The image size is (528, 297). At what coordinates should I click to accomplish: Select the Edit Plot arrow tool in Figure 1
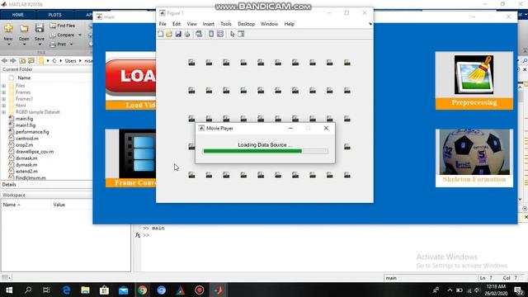[233, 34]
